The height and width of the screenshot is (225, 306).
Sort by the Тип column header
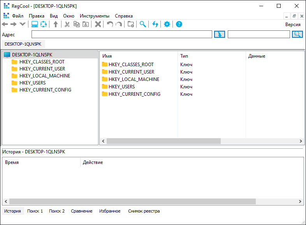(x=212, y=56)
